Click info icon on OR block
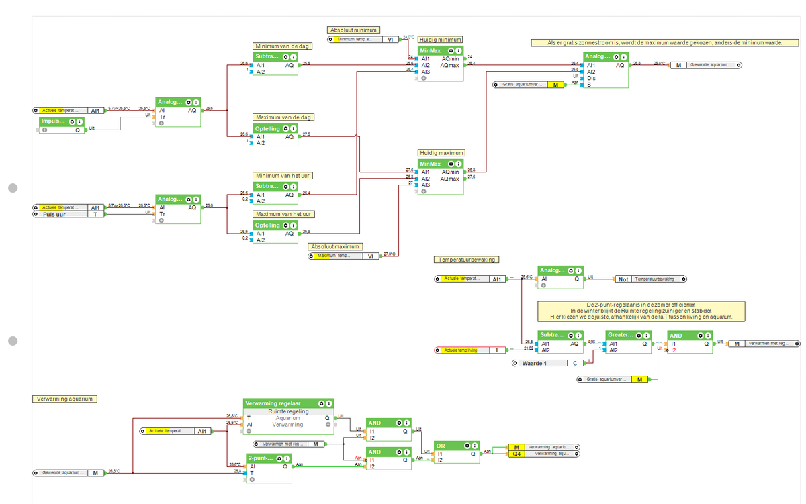806x504 pixels. click(476, 445)
